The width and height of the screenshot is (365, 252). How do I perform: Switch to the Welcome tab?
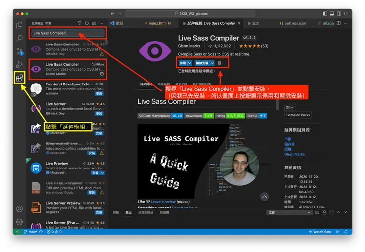tap(117, 23)
